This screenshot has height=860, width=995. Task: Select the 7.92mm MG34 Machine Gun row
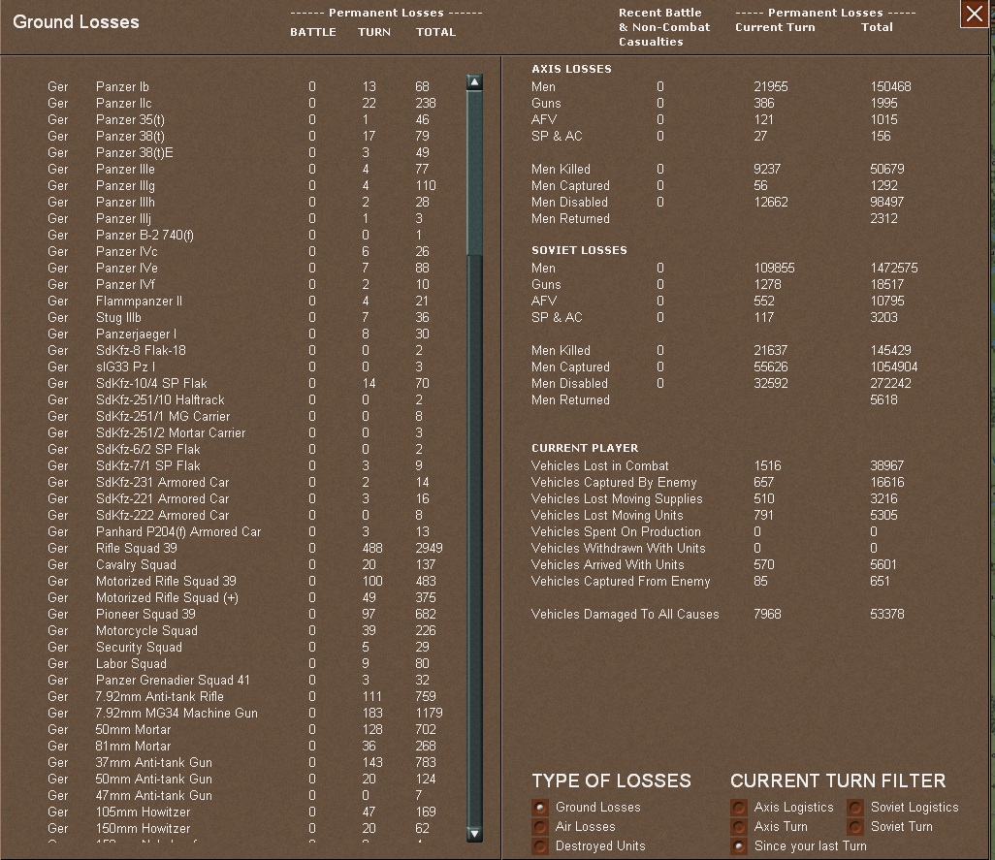tap(245, 714)
